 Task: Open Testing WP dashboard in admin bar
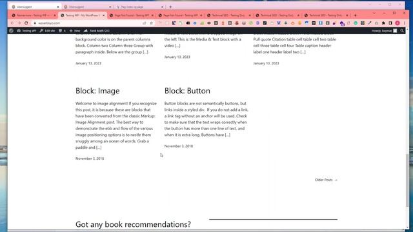(26, 31)
